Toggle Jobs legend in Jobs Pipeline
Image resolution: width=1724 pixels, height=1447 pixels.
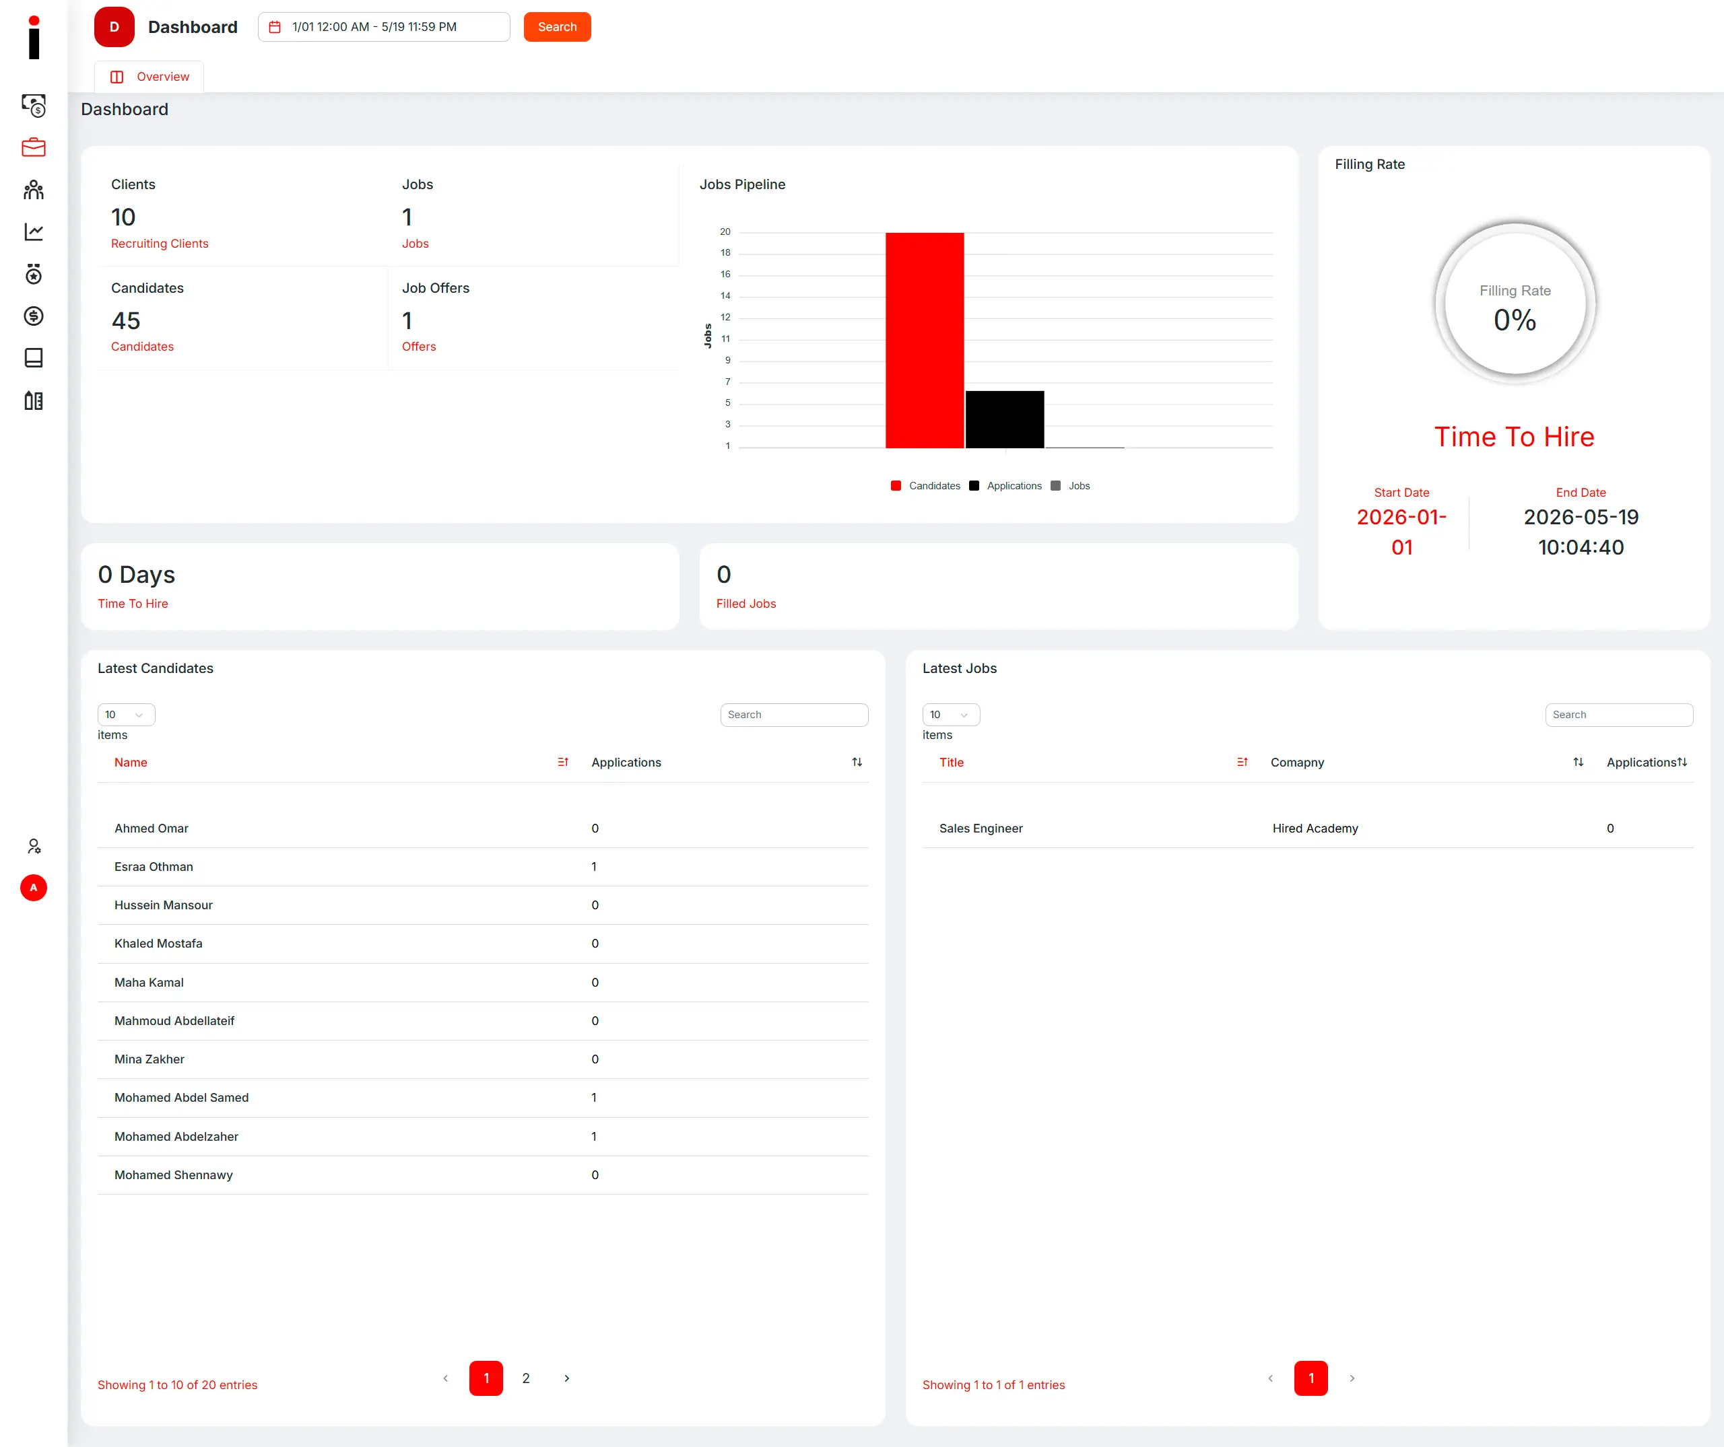click(x=1071, y=486)
